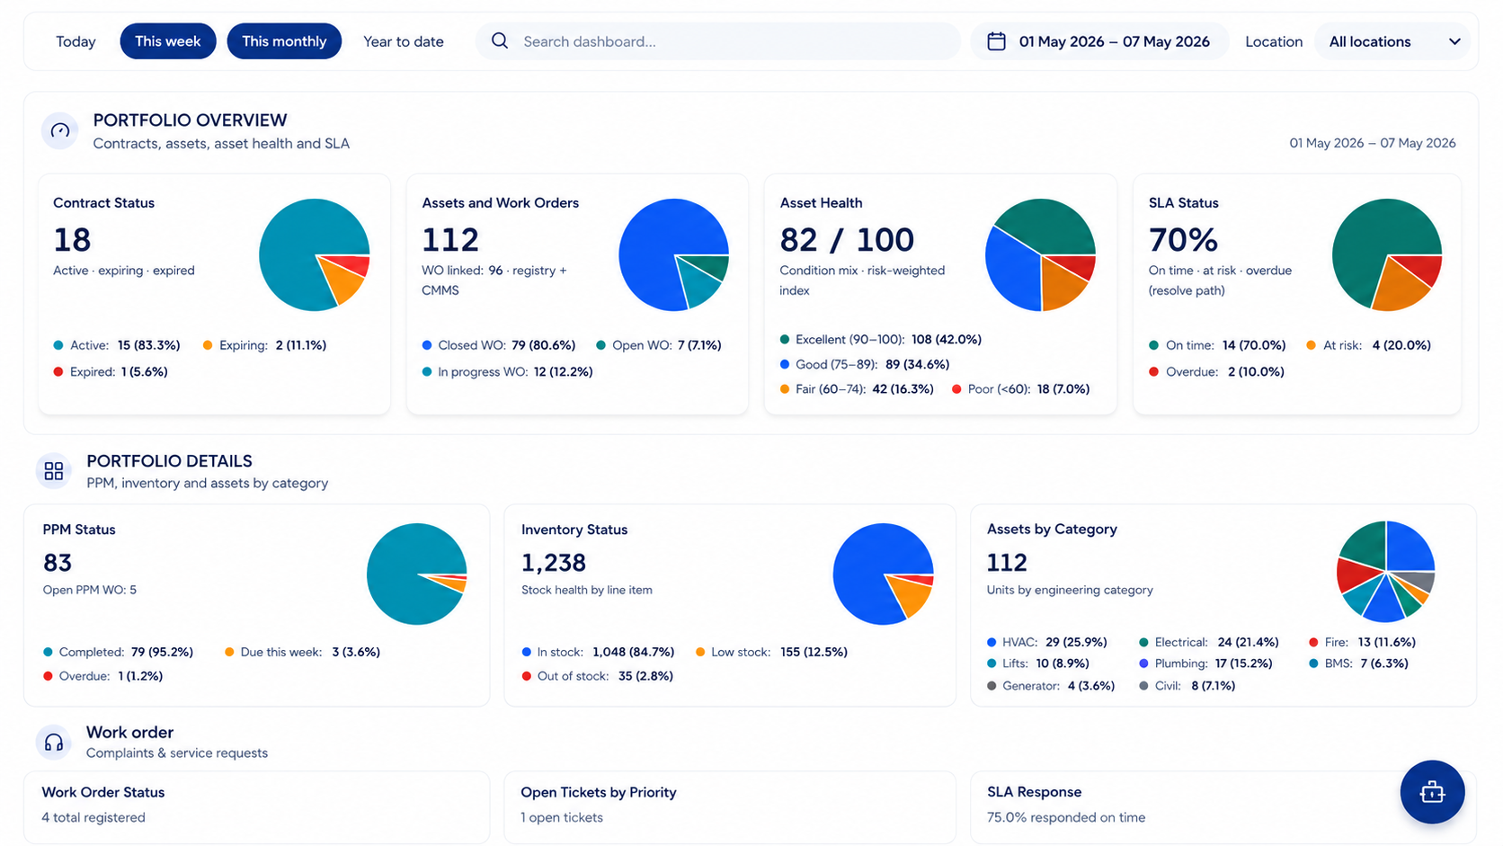
Task: Open the 01 May 2026 date range picker
Action: point(1099,41)
